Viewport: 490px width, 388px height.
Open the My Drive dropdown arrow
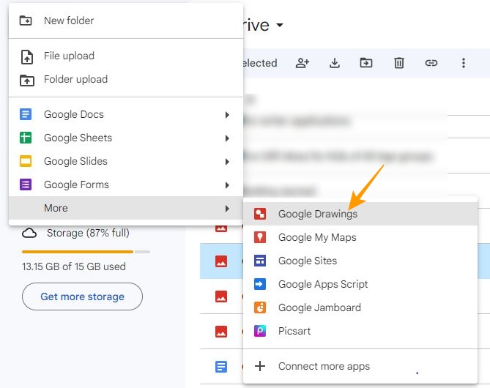click(x=280, y=25)
